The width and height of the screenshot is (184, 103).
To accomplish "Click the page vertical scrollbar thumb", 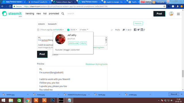I will click(x=183, y=74).
